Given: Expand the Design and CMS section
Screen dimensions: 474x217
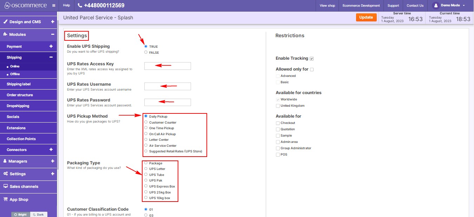Looking at the screenshot, I should 52,22.
